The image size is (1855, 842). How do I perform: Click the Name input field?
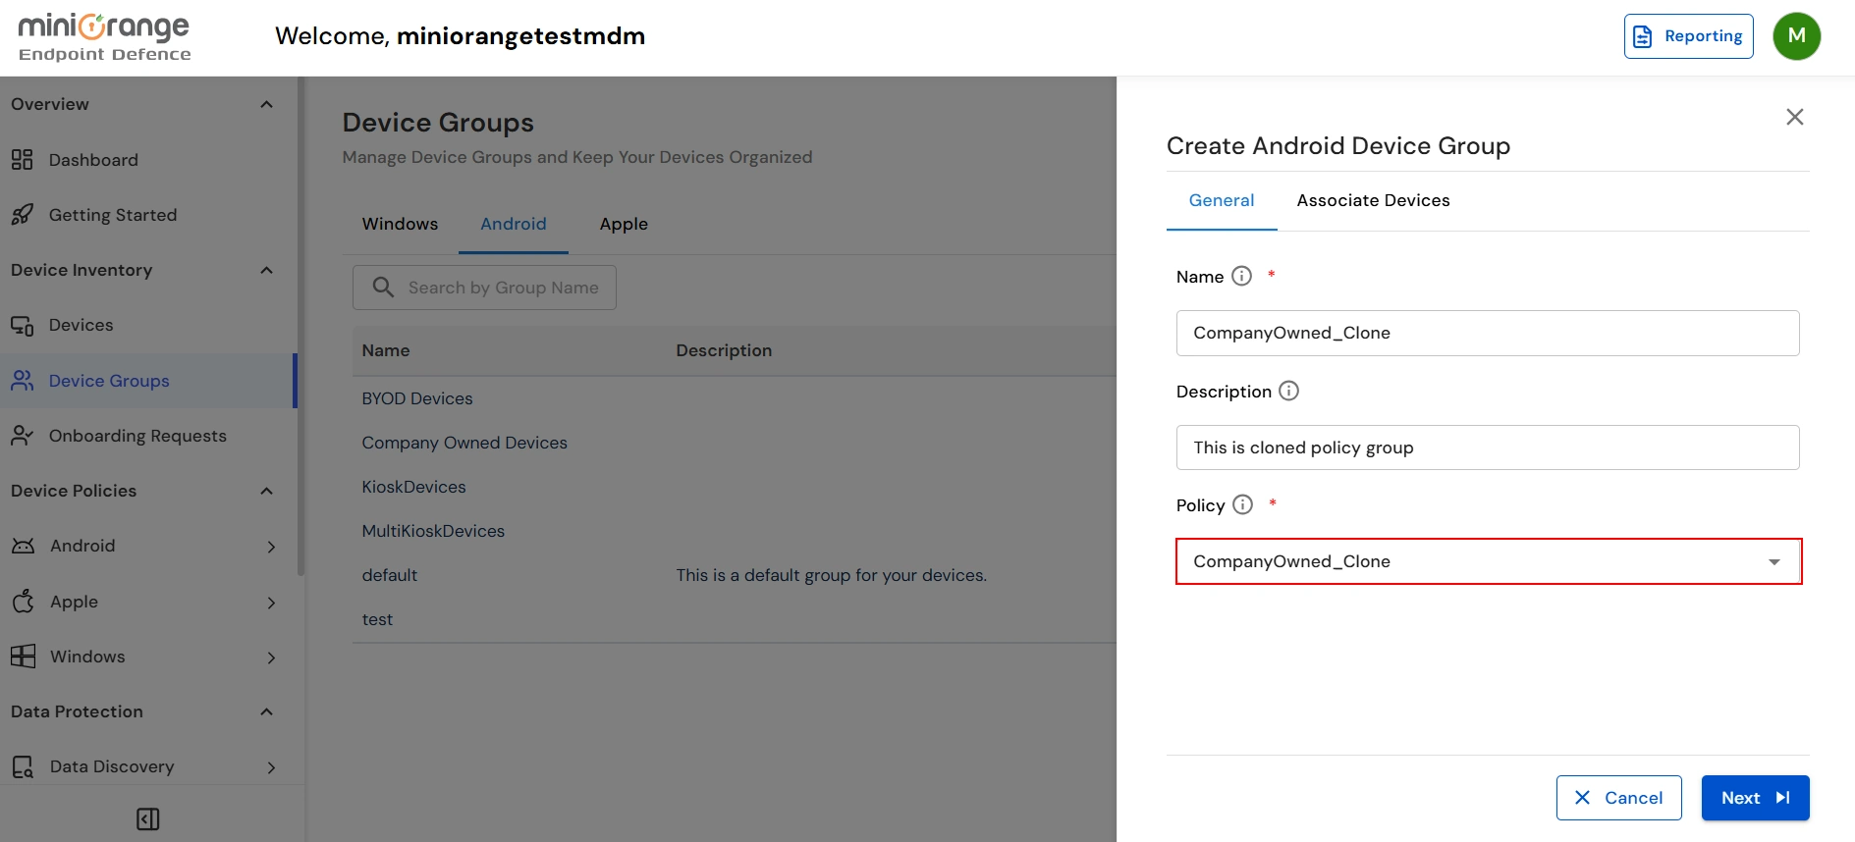(x=1488, y=333)
